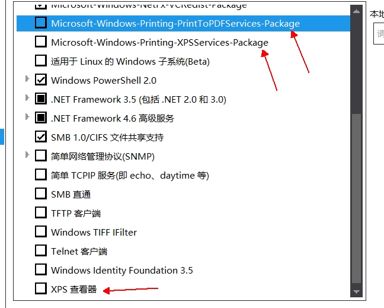Check Windows TIFF IFilter checkbox

point(41,231)
